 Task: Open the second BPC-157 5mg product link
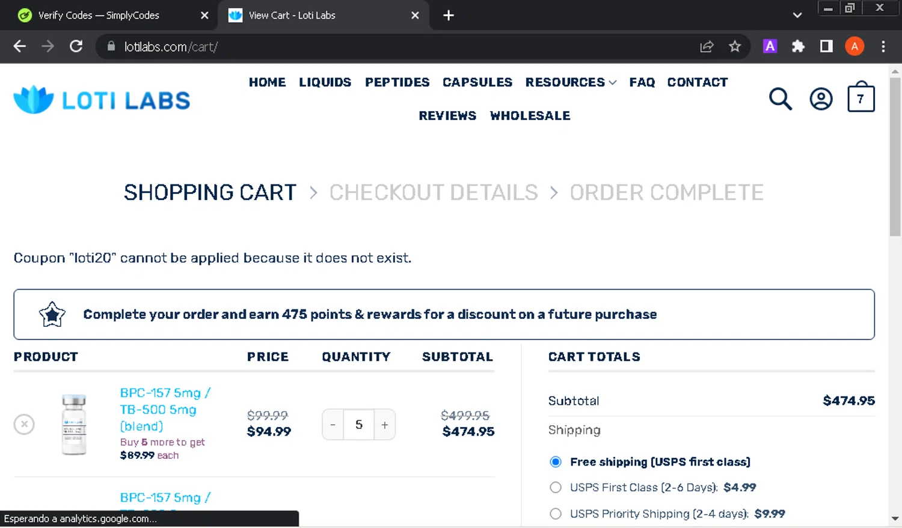coord(165,498)
